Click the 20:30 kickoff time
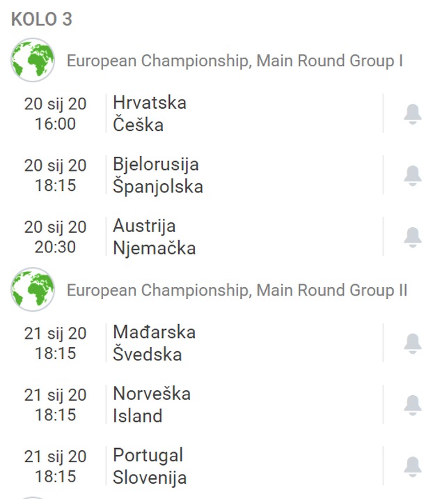 tap(56, 247)
